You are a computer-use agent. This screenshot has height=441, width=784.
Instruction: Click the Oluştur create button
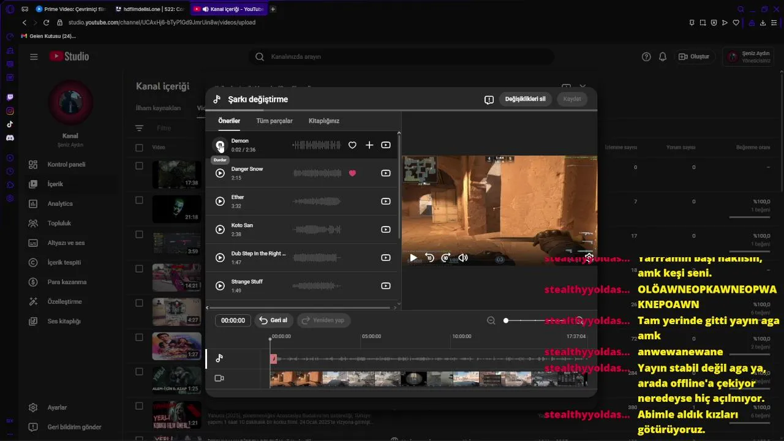pos(695,56)
